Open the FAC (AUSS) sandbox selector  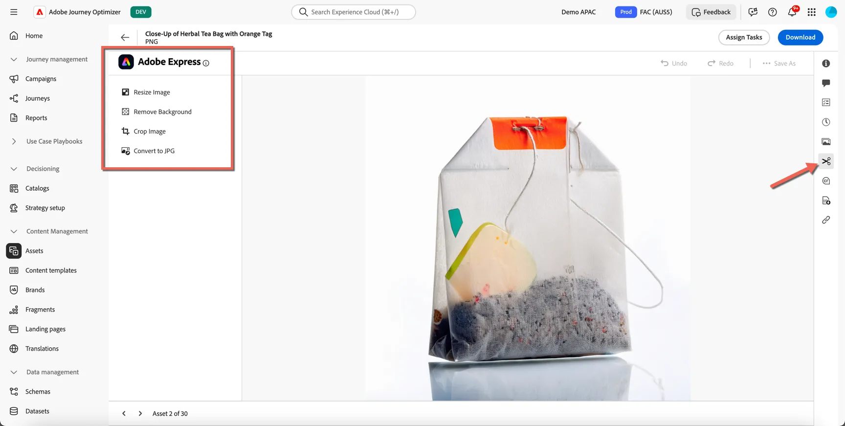coord(656,12)
